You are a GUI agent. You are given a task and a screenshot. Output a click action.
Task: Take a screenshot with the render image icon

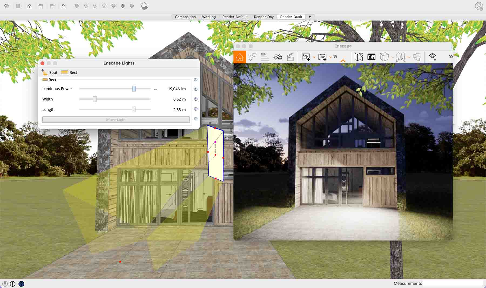pos(306,57)
